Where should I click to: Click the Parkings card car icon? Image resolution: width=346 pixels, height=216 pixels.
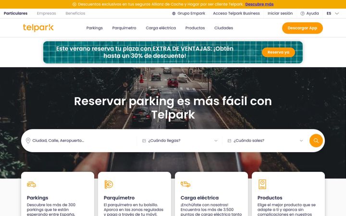(31, 184)
